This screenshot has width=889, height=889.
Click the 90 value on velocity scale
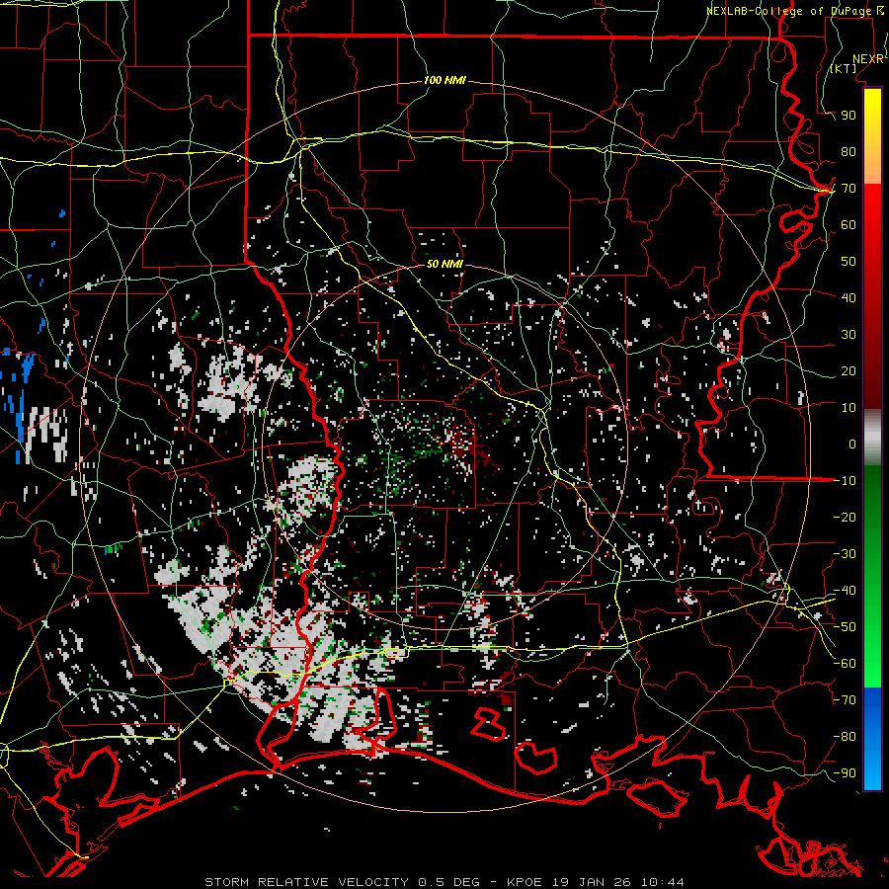pyautogui.click(x=849, y=116)
